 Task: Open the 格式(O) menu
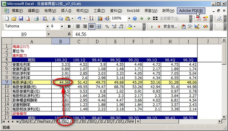coord(82,11)
